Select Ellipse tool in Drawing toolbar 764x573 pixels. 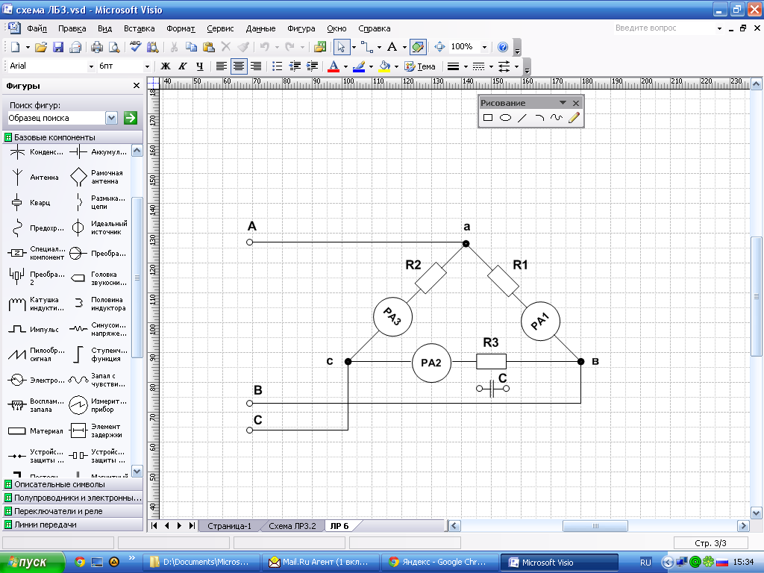pyautogui.click(x=505, y=117)
